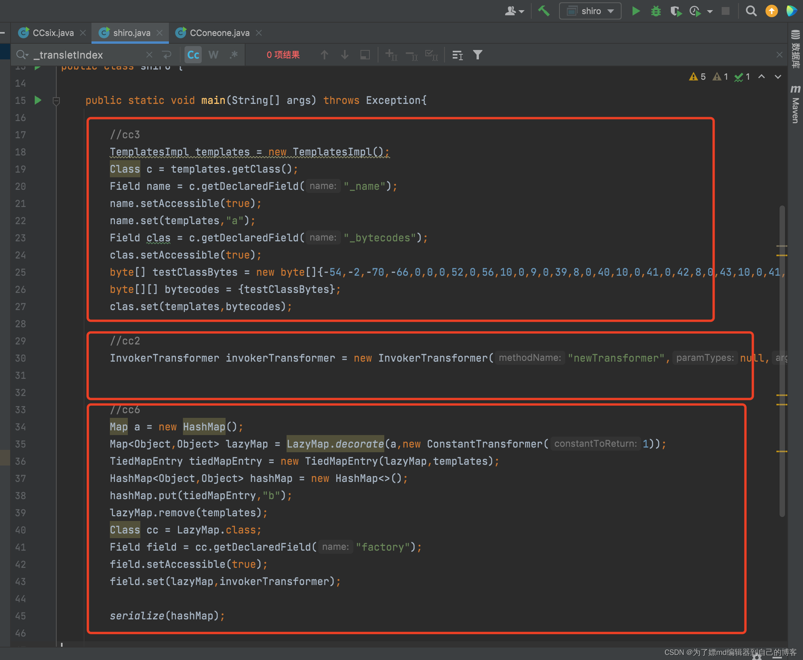
Task: Click serialize(hashMap) statement
Action: pos(167,616)
